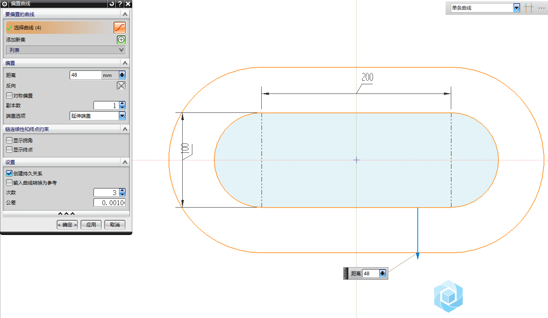
Task: Collapse the 设置 section
Action: click(x=125, y=162)
